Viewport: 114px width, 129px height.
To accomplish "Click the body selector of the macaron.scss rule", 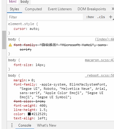I will (12, 60).
